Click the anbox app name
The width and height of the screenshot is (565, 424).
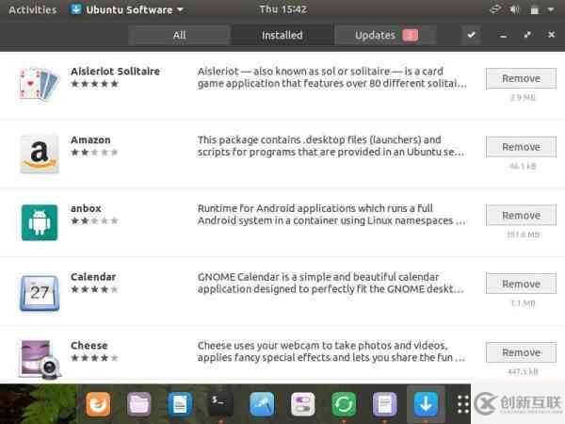click(x=86, y=208)
